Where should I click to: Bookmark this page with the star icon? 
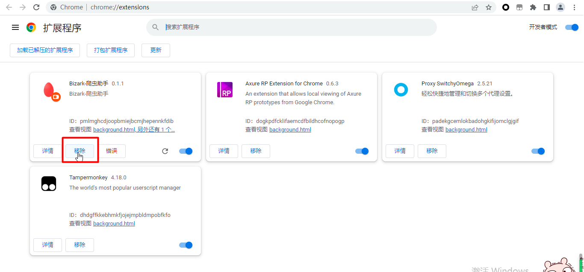(x=489, y=7)
